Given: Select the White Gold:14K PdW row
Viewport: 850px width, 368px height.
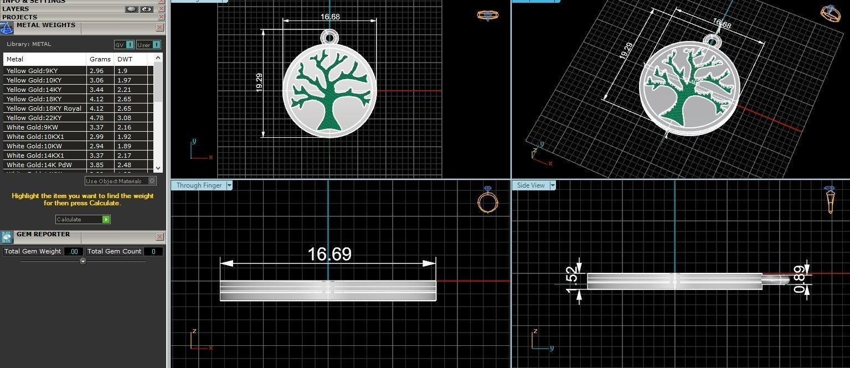Looking at the screenshot, I should tap(78, 165).
